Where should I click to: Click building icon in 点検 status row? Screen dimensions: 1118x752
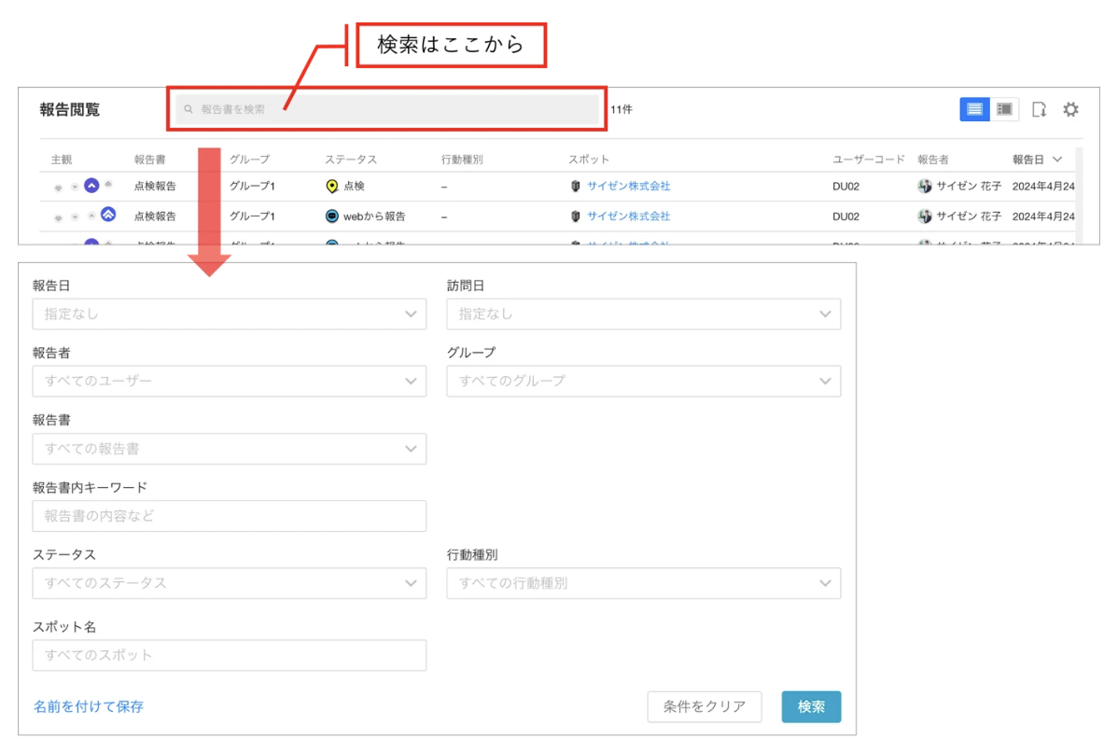coord(576,186)
